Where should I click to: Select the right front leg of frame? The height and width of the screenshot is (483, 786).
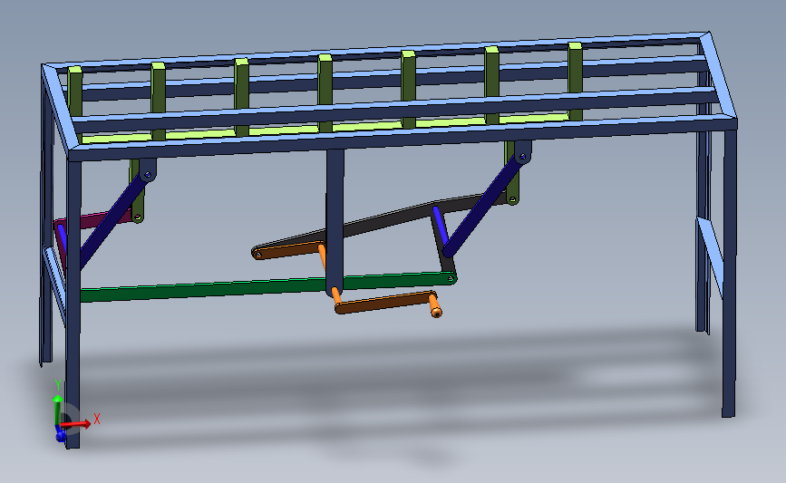[729, 273]
